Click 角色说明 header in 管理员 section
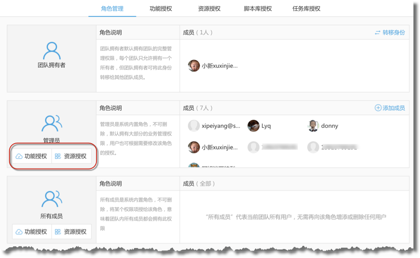Image resolution: width=420 pixels, height=258 pixels. point(110,108)
